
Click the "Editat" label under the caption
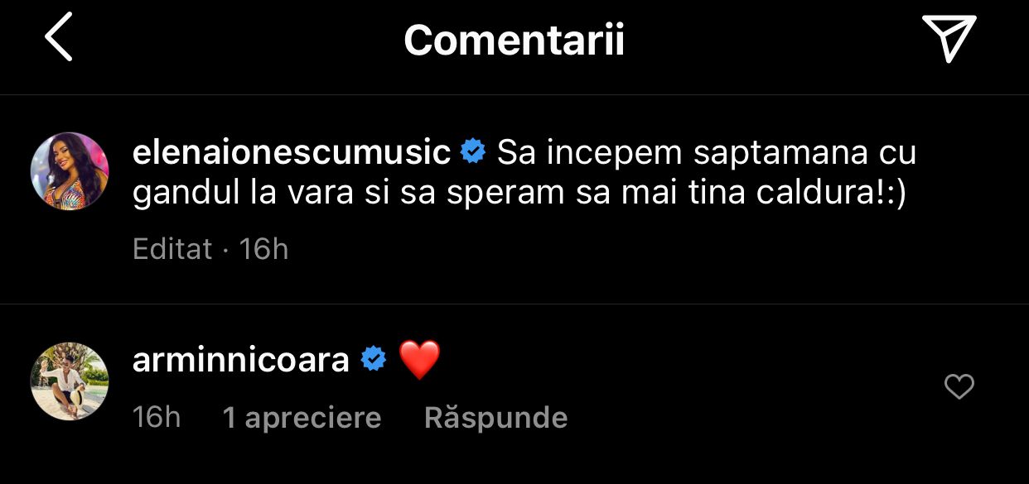point(172,249)
